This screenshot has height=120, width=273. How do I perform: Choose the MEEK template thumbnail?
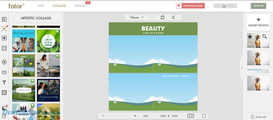point(49,66)
